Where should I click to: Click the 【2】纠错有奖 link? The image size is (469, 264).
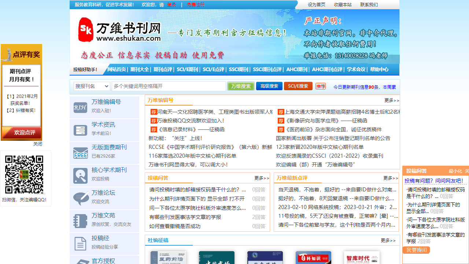[x=21, y=110]
